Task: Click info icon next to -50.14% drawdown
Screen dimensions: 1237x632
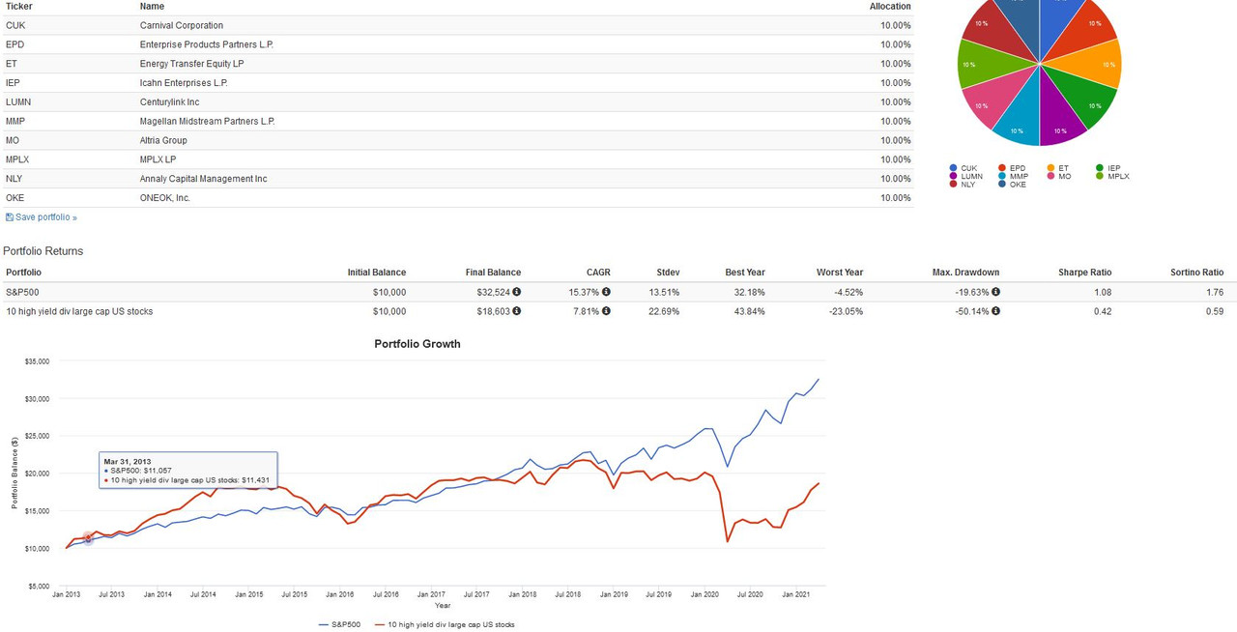Action: pos(995,311)
